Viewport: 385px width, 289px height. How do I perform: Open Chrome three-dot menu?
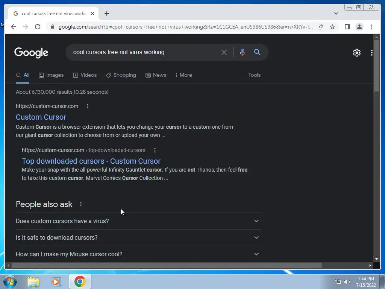371,27
